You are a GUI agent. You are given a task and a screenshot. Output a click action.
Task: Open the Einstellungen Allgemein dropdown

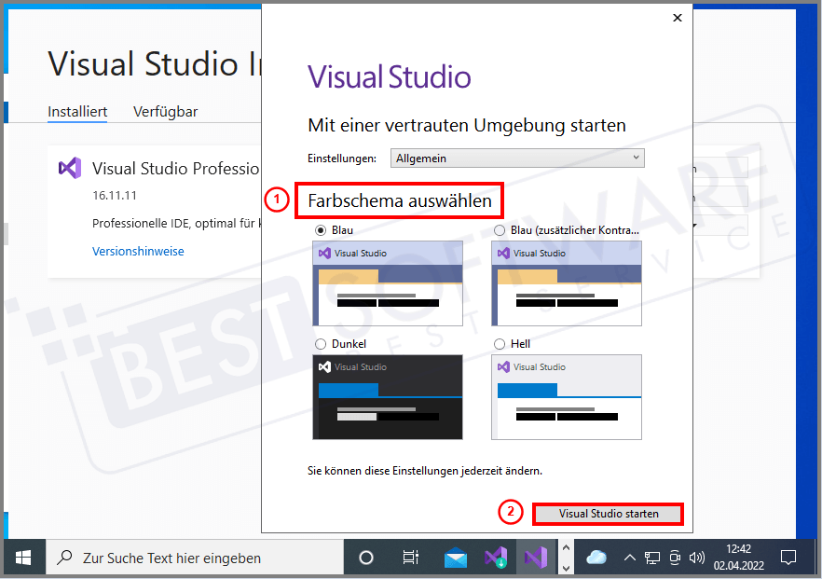click(516, 158)
